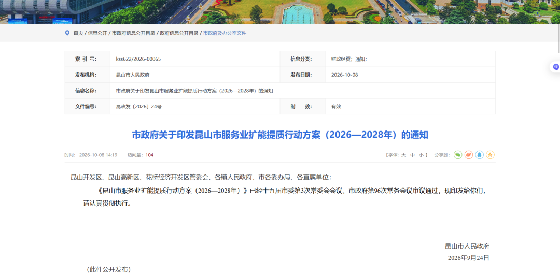Click 文件编号 label cell
This screenshot has height=277, width=560.
[88, 107]
